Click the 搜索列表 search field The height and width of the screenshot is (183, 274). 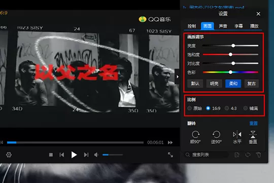207,155
